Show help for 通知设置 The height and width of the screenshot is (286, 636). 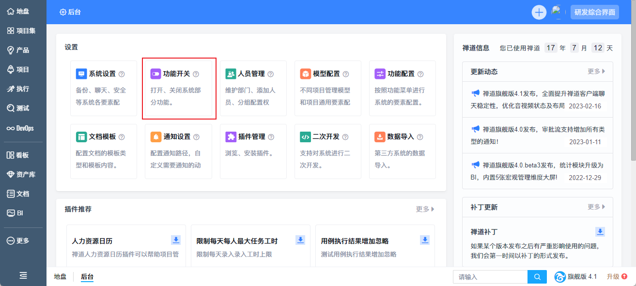(196, 137)
